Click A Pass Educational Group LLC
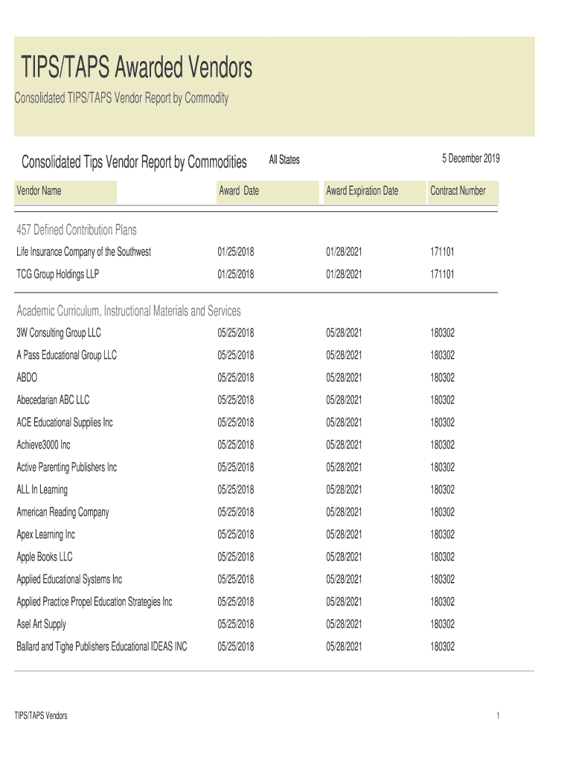Viewport: 573px width, 762px height. click(67, 355)
